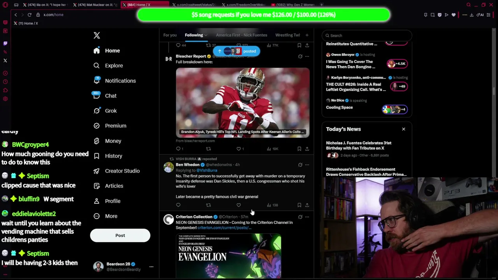
Task: Go back in the browser
Action: pyautogui.click(x=16, y=15)
